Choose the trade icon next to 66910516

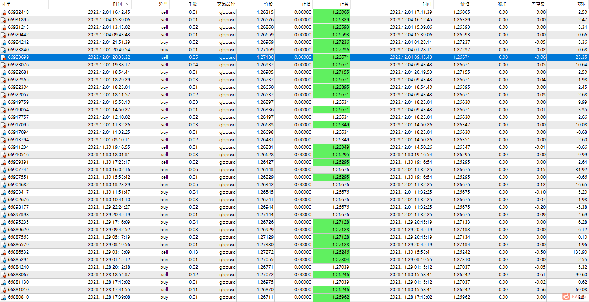(x=3, y=155)
